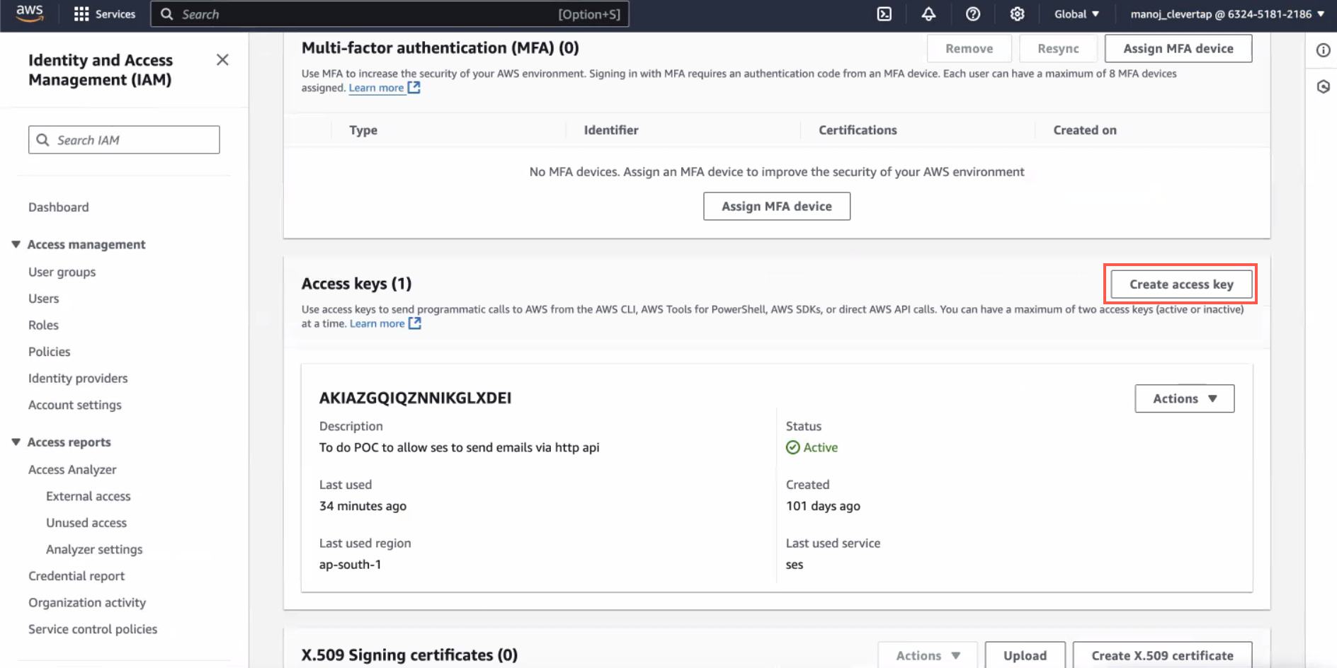The image size is (1337, 668).
Task: Open the notifications bell
Action: pyautogui.click(x=928, y=14)
